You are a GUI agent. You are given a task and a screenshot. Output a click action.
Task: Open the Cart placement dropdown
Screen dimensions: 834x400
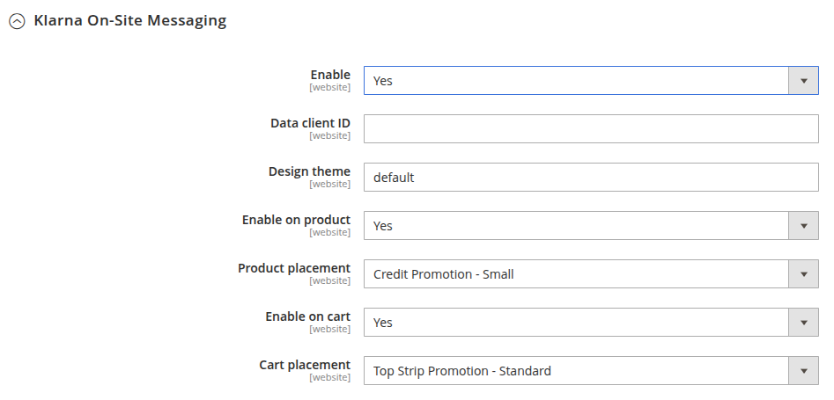591,371
